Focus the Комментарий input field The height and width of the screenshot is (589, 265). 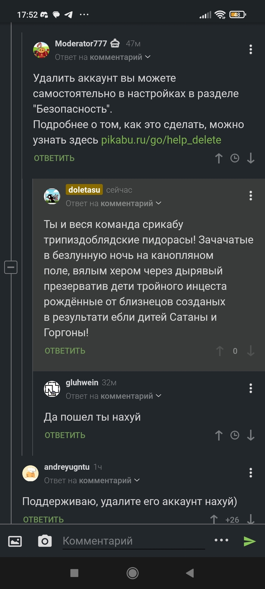tap(133, 541)
